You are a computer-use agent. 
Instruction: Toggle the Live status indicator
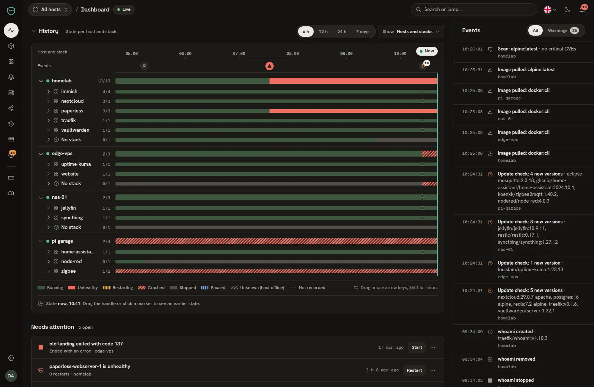124,10
